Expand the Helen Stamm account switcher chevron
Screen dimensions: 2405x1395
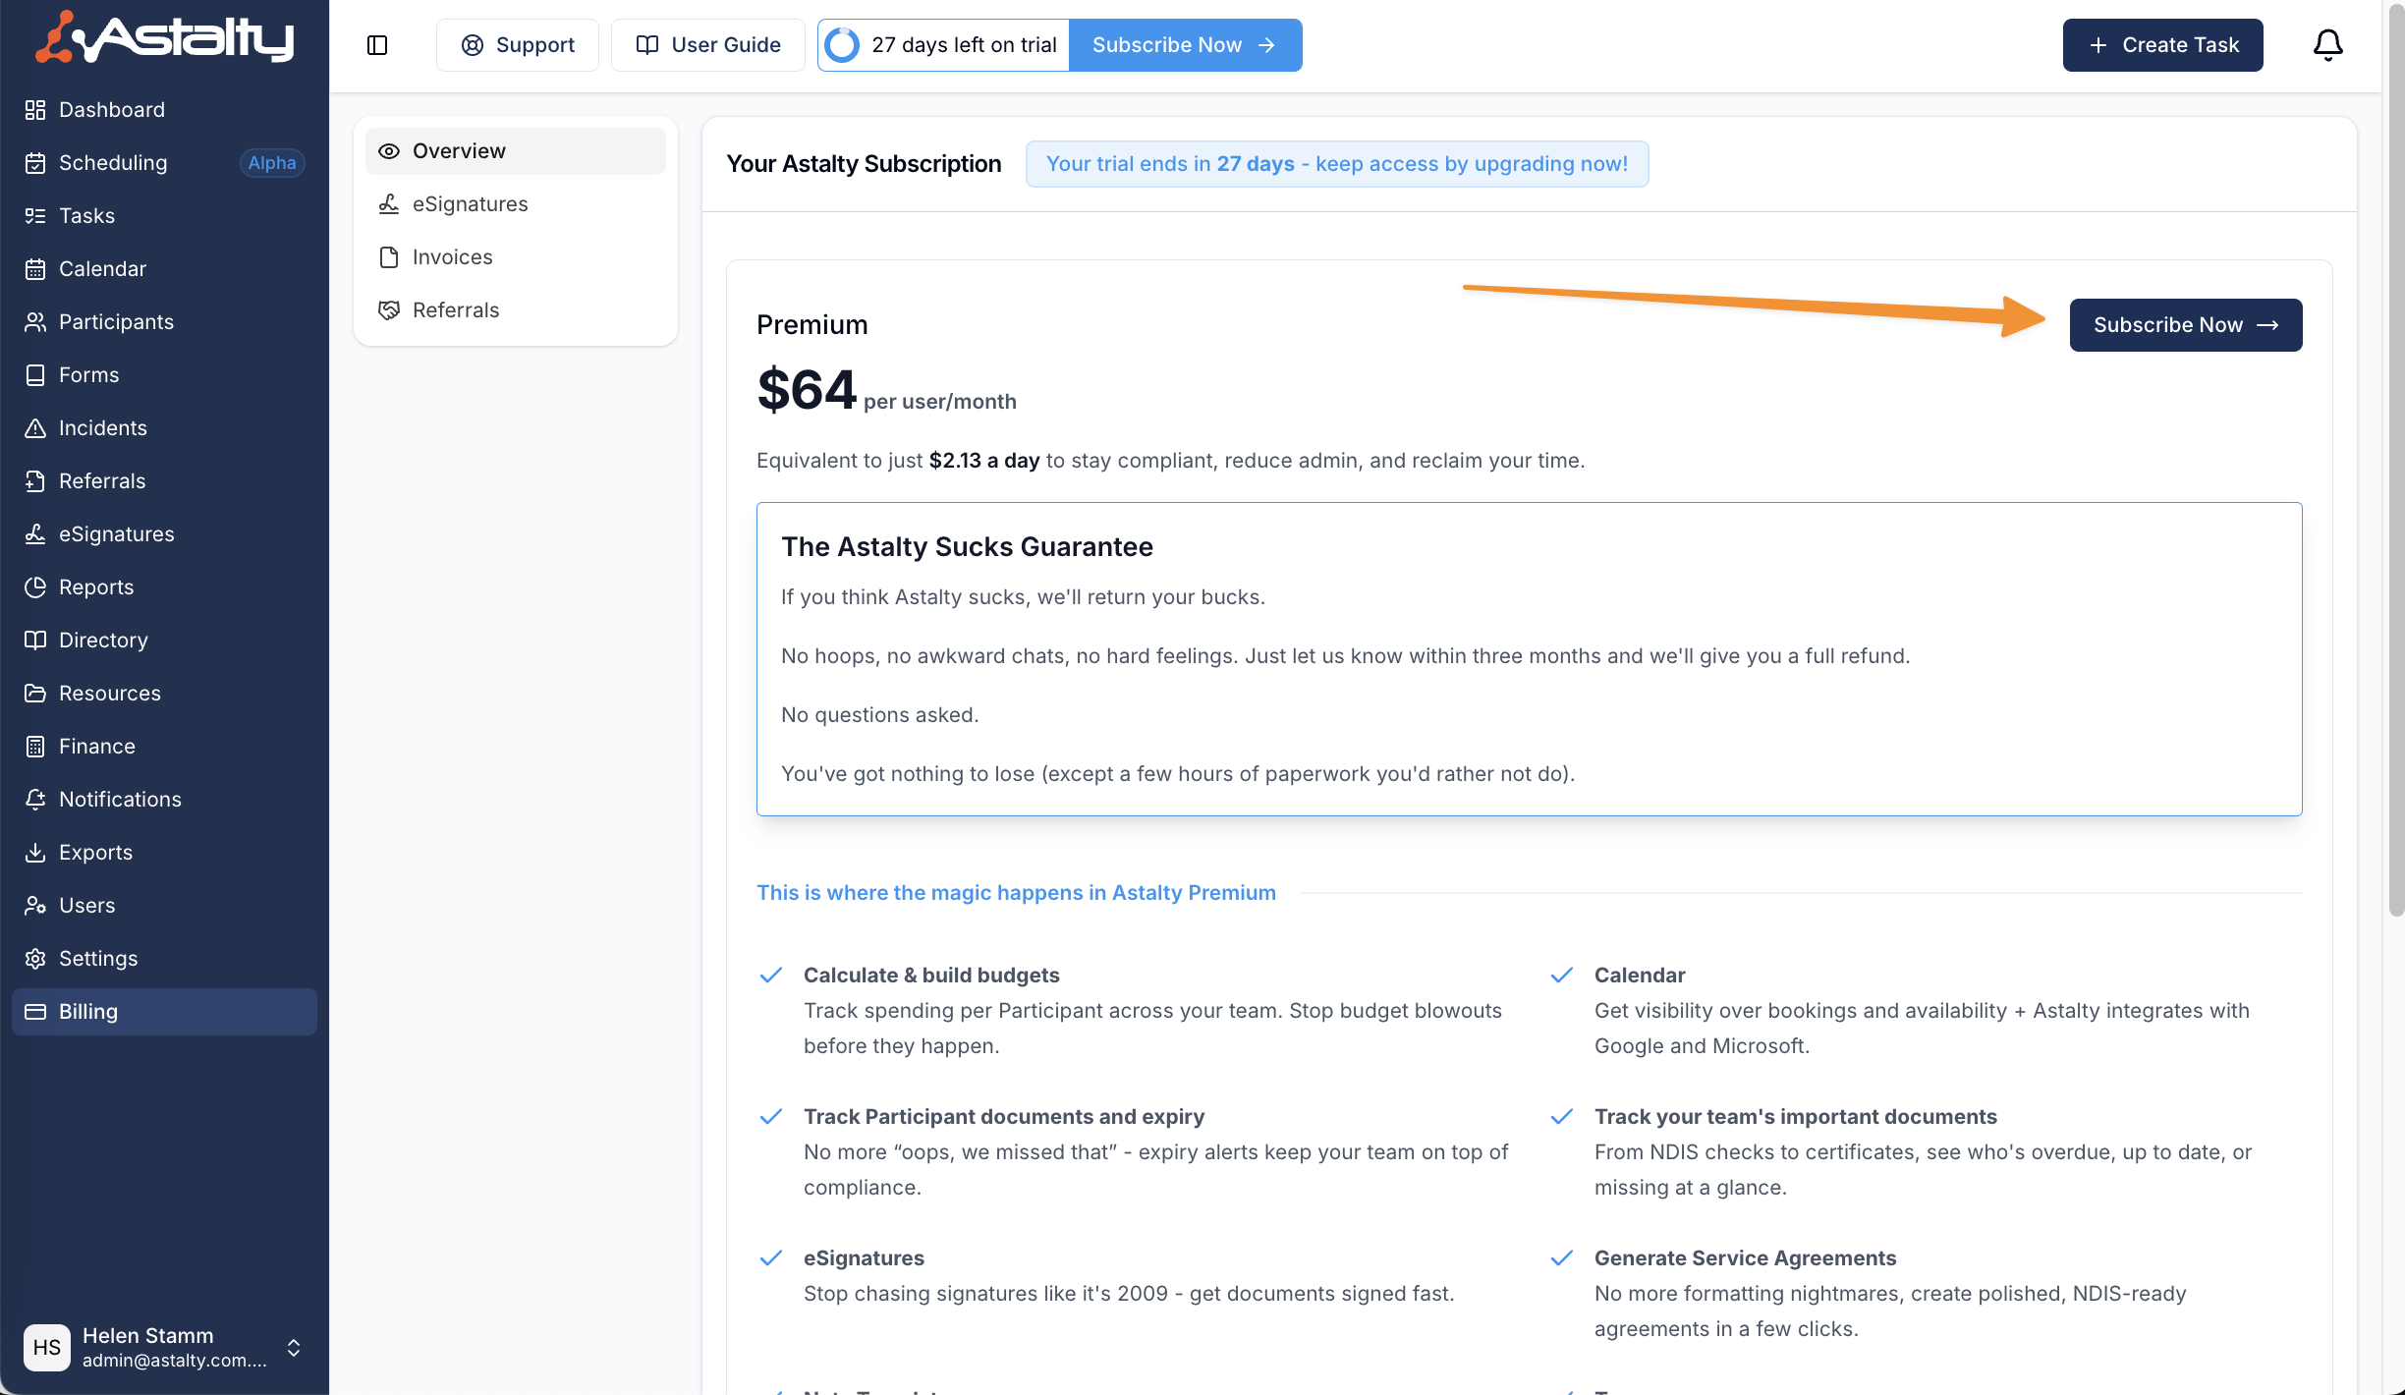tap(294, 1348)
